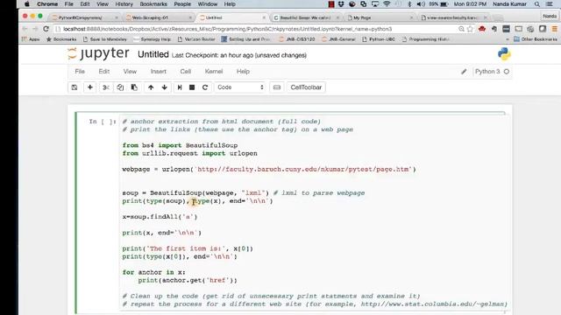561x315 pixels.
Task: Click the 'for anchor in x:' code line
Action: tap(154, 272)
